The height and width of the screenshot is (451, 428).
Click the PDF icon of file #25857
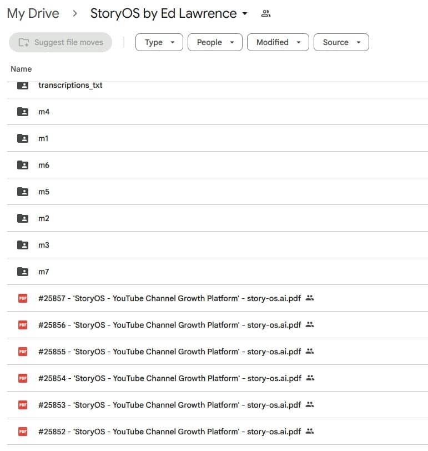click(x=23, y=298)
